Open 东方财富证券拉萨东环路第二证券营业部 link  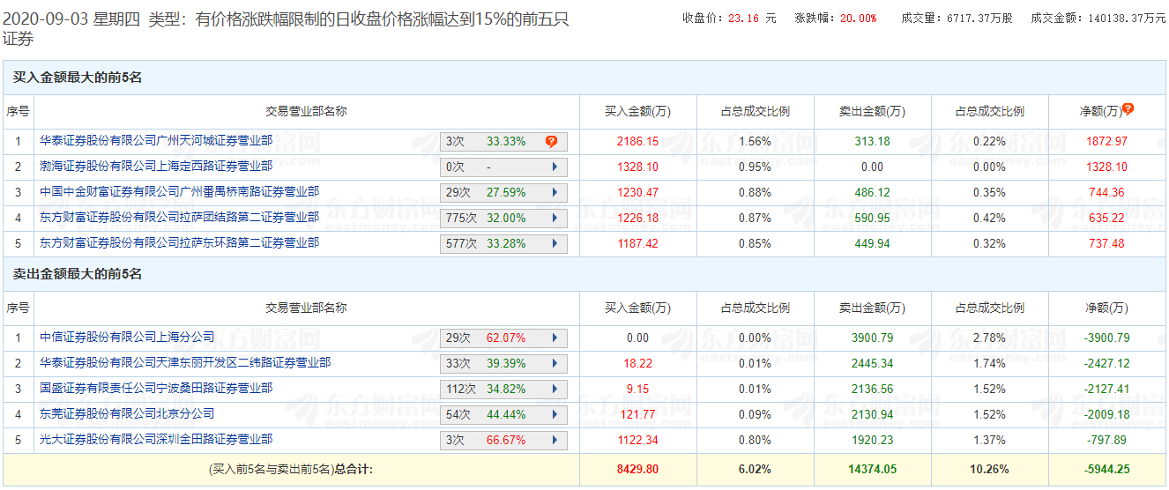[x=179, y=242]
